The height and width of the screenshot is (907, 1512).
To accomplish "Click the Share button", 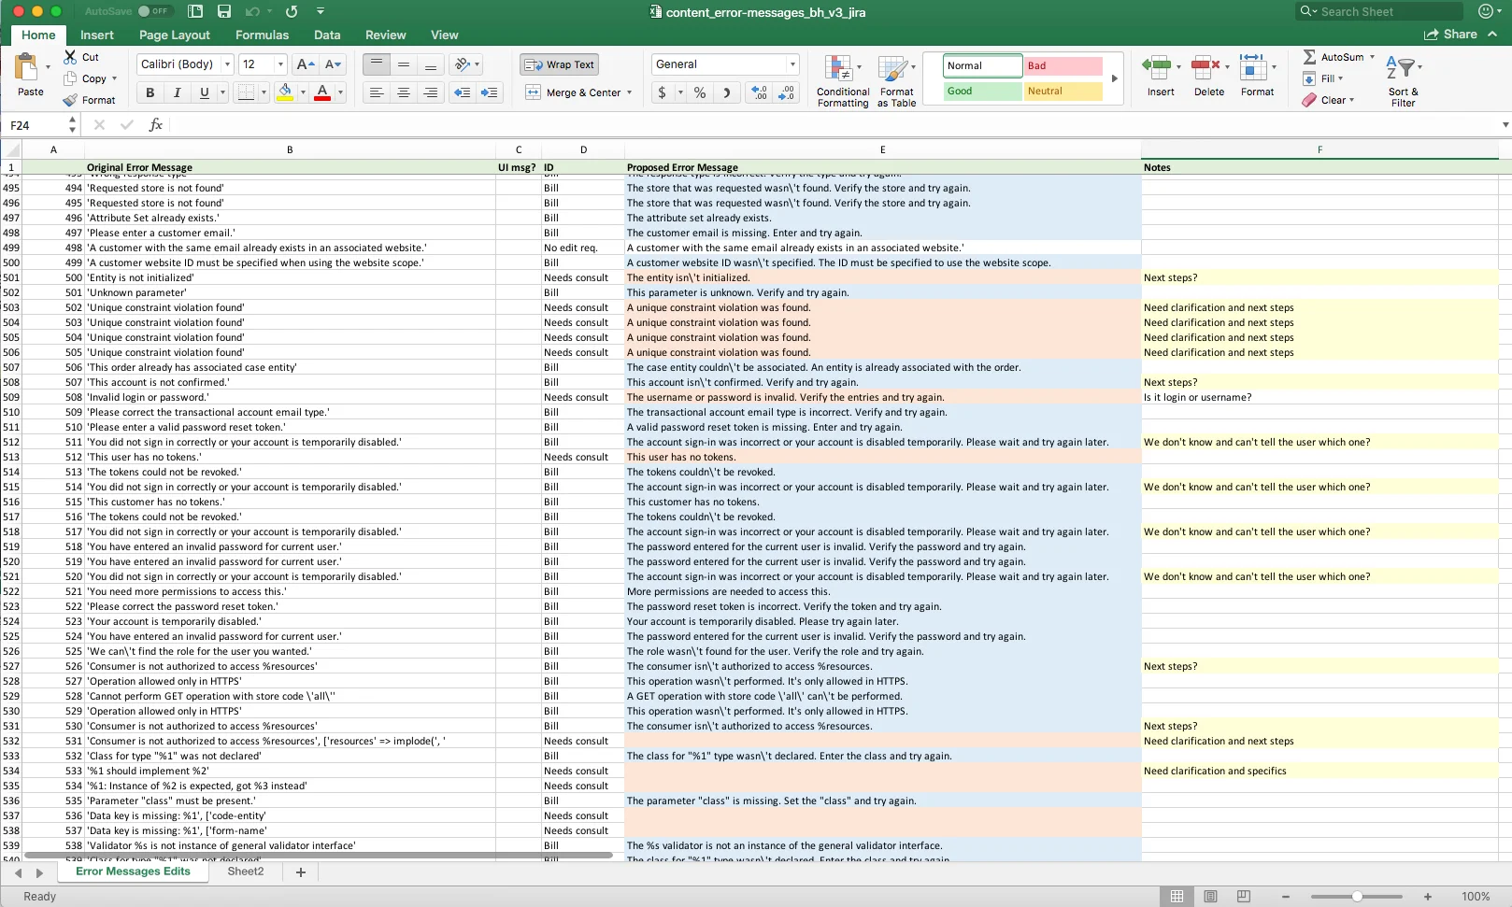I will (1451, 34).
